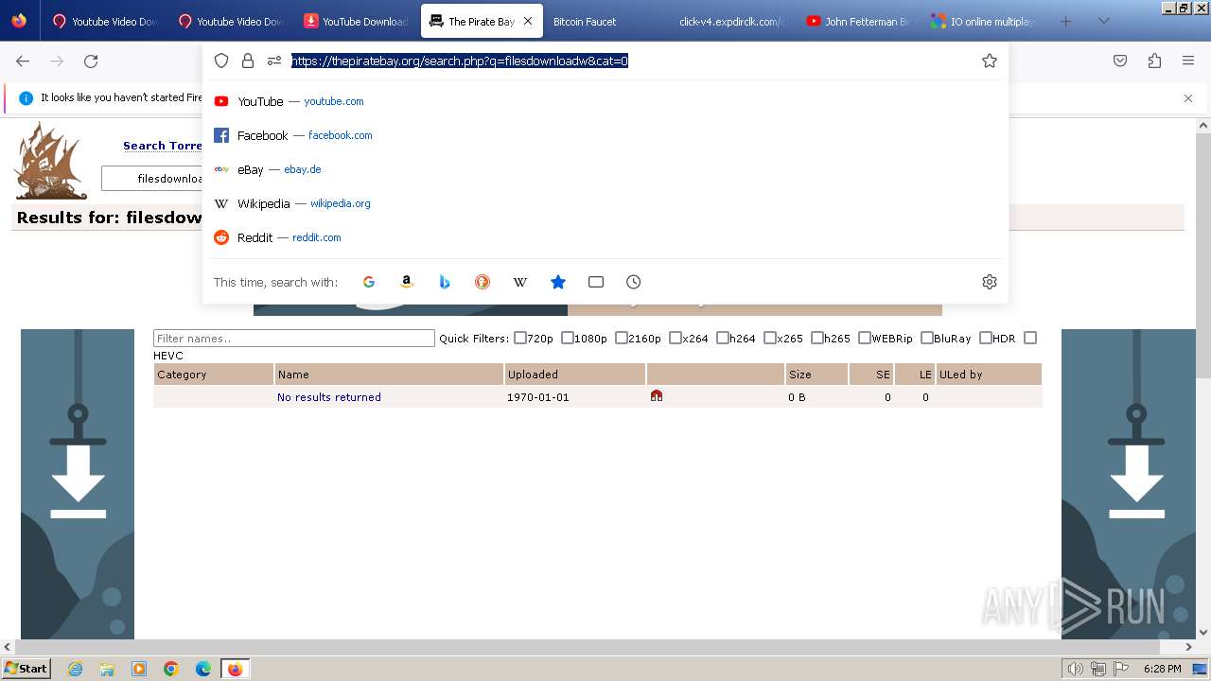1211x681 pixels.
Task: Enable the 1080p quick filter
Action: pyautogui.click(x=568, y=338)
